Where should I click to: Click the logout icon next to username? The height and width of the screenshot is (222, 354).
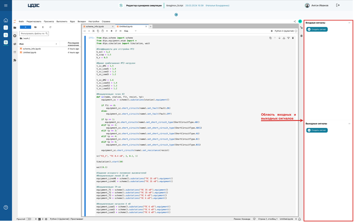(x=338, y=5)
